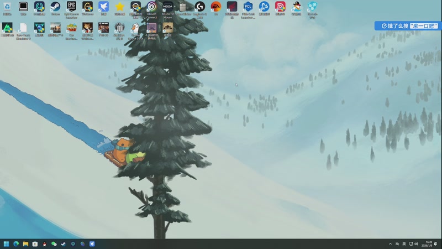
Task: Open the blue bird app on desktop
Action: tap(103, 8)
